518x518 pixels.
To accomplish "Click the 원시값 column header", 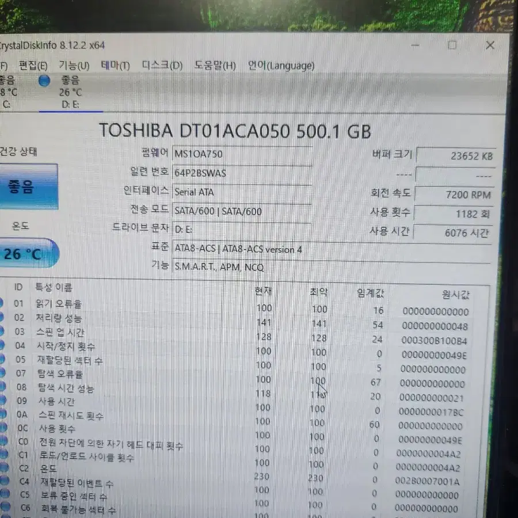I will pos(455,294).
